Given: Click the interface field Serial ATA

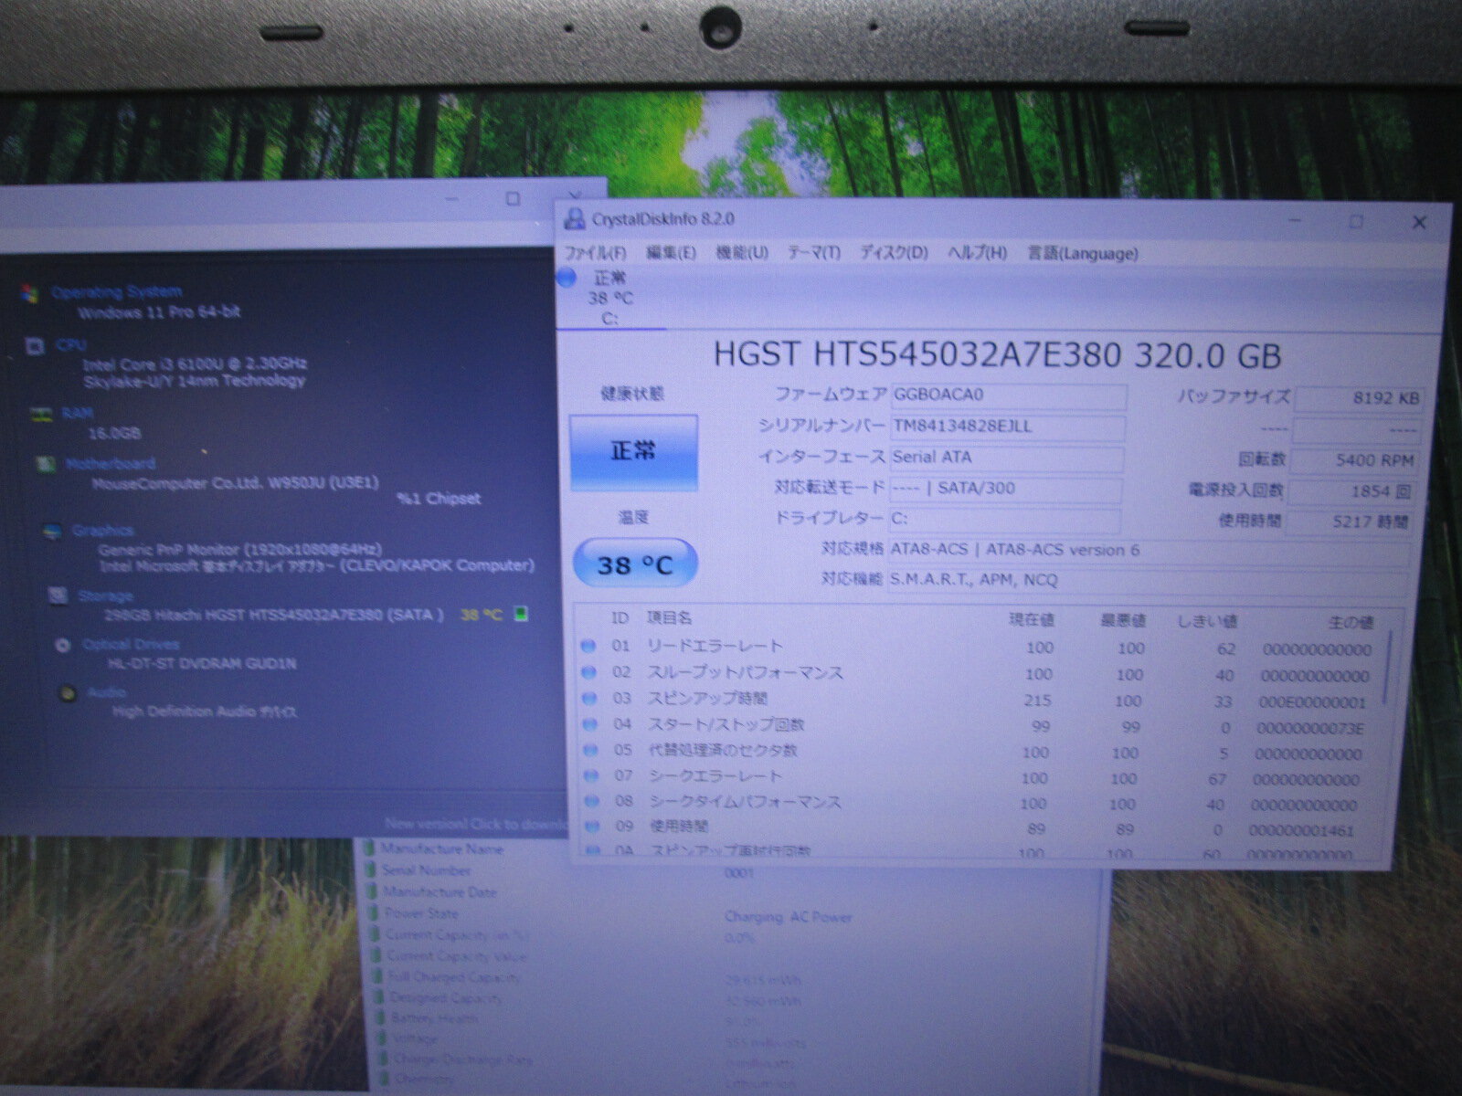Looking at the screenshot, I should click(x=1007, y=458).
